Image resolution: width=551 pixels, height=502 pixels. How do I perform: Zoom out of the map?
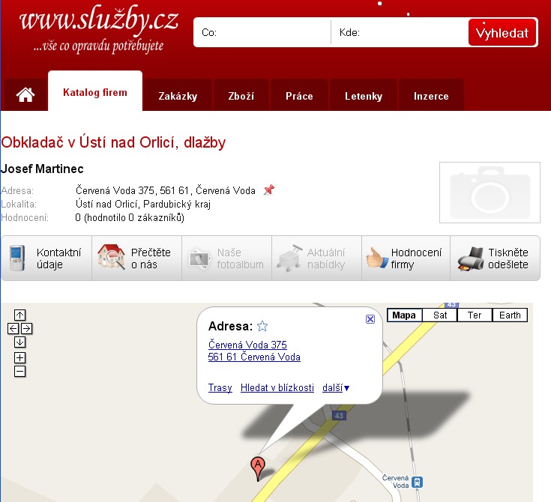19,372
